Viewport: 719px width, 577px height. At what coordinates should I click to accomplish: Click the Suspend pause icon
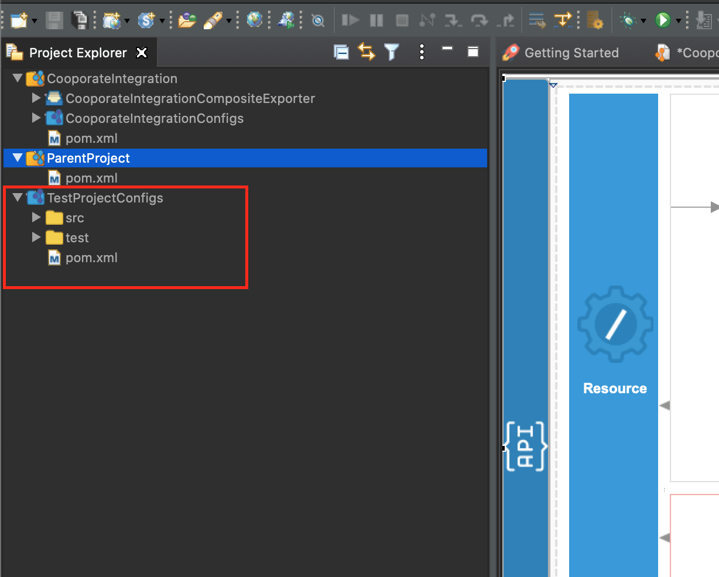(376, 20)
